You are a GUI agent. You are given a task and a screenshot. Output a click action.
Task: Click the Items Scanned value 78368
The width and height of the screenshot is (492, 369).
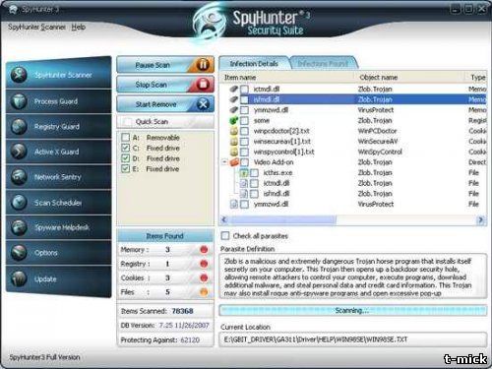tap(183, 311)
